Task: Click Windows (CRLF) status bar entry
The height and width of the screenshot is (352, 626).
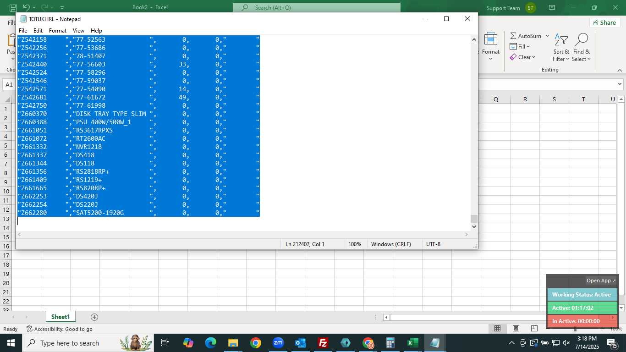Action: coord(391,244)
